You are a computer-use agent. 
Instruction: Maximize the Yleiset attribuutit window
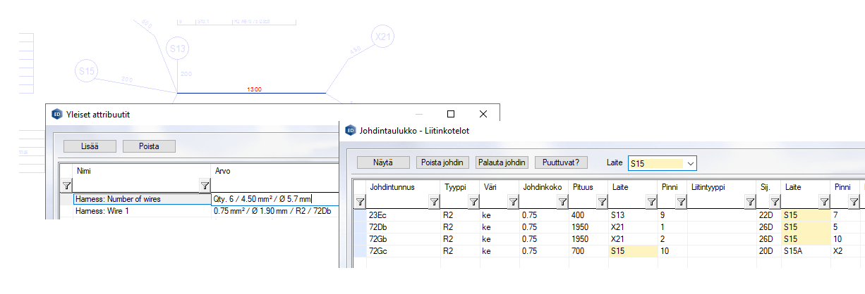tap(451, 114)
